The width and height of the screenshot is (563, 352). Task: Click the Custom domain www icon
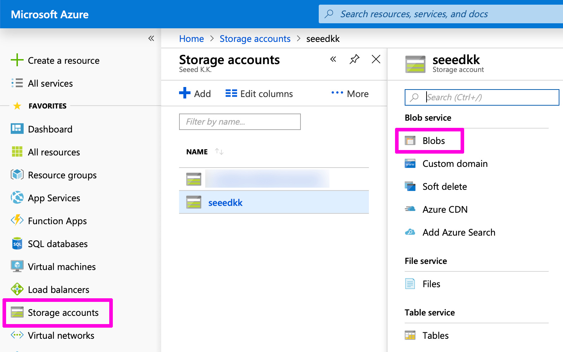410,163
